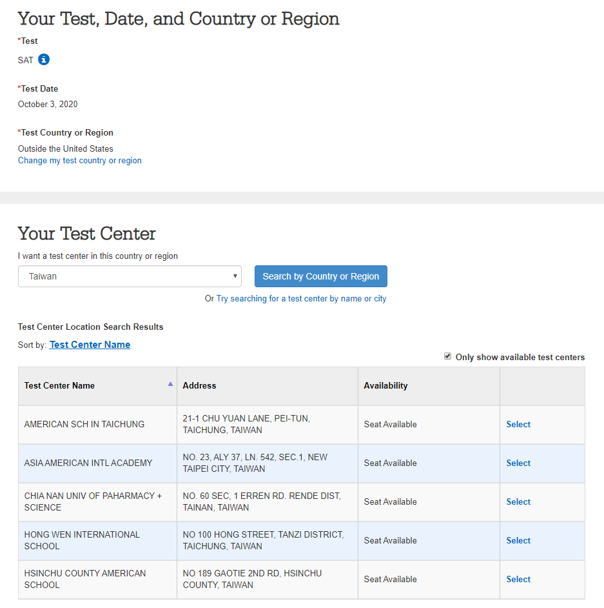Open the Taiwan country dropdown

(x=130, y=276)
